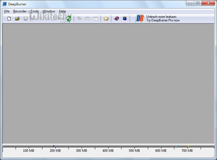Click the 400 MB label on the ruler
The image size is (217, 160).
coord(108,151)
